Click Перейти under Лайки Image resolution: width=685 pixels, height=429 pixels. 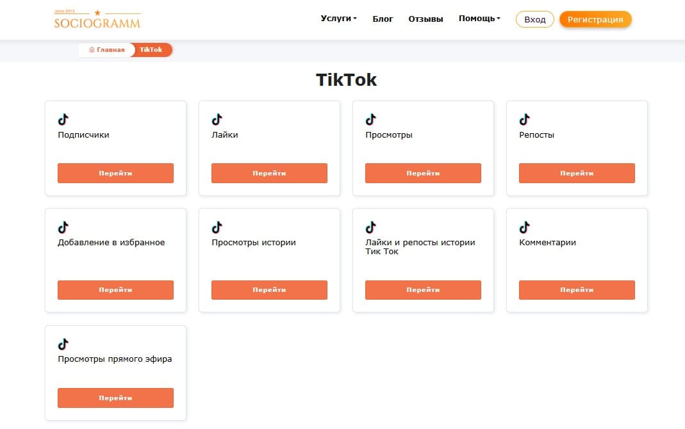tap(269, 174)
